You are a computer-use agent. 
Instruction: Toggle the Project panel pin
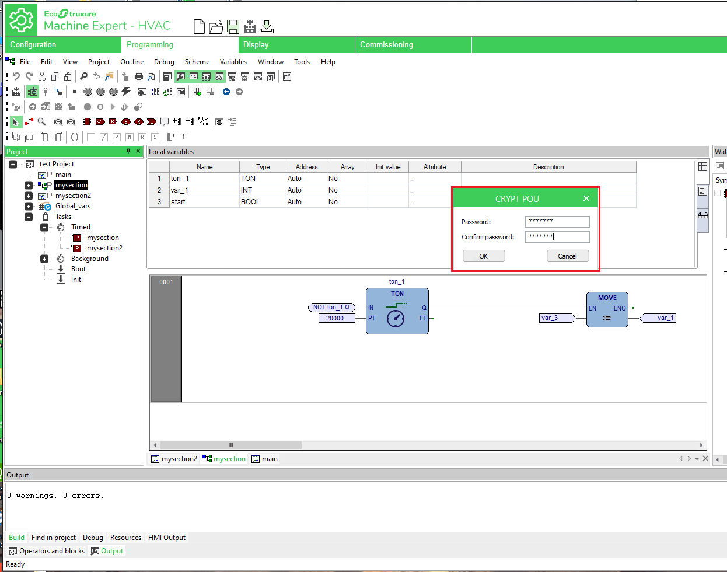click(x=128, y=151)
